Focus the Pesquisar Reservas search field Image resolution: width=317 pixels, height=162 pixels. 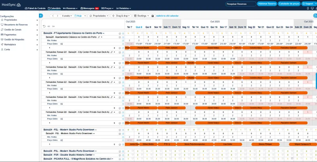click(x=241, y=4)
